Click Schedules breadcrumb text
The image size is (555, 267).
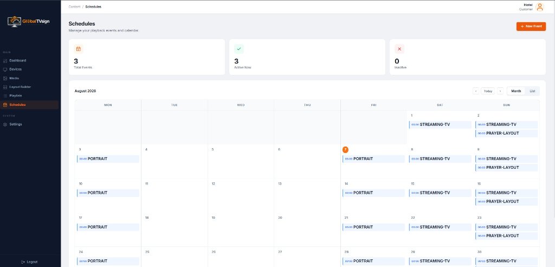pyautogui.click(x=93, y=7)
